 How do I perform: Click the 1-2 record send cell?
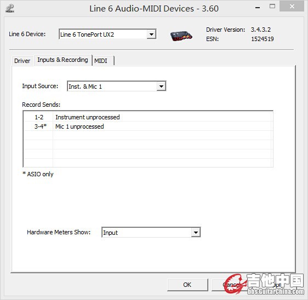pos(39,117)
